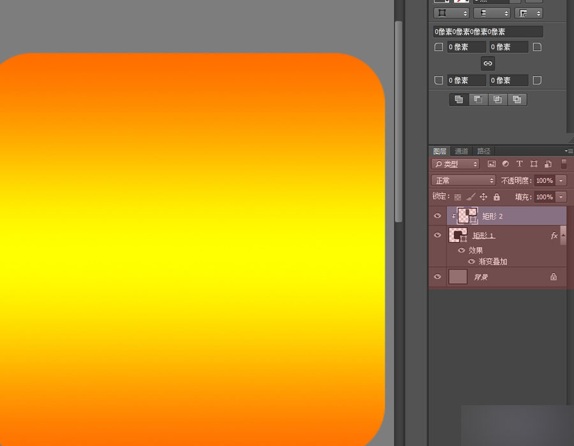The width and height of the screenshot is (574, 446).
Task: Click the 效果 effects label
Action: pos(476,250)
